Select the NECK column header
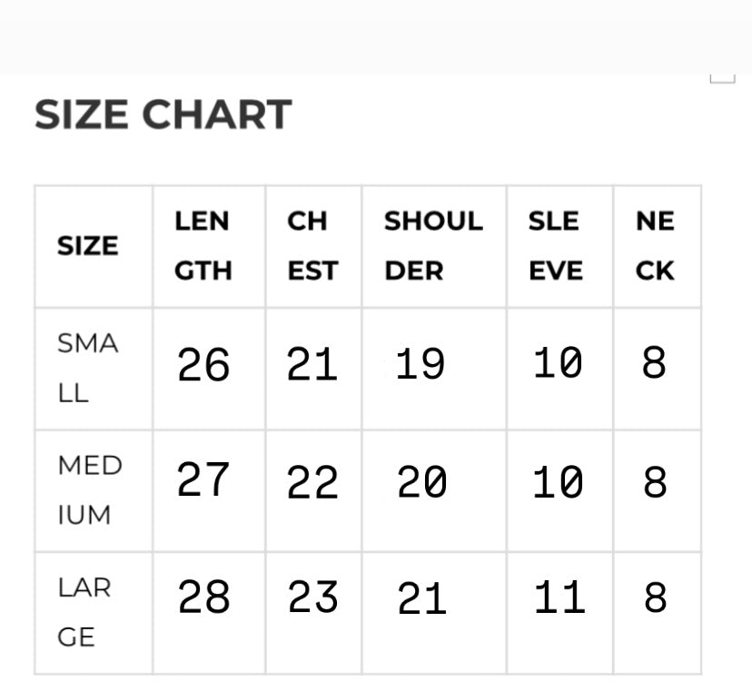This screenshot has width=752, height=691. point(655,246)
